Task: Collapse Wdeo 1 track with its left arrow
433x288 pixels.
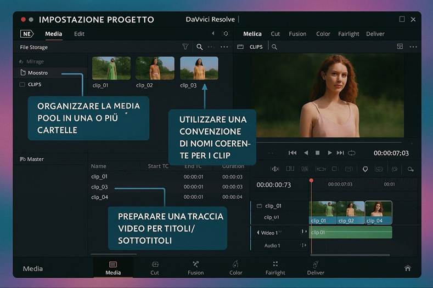Action: [258, 233]
